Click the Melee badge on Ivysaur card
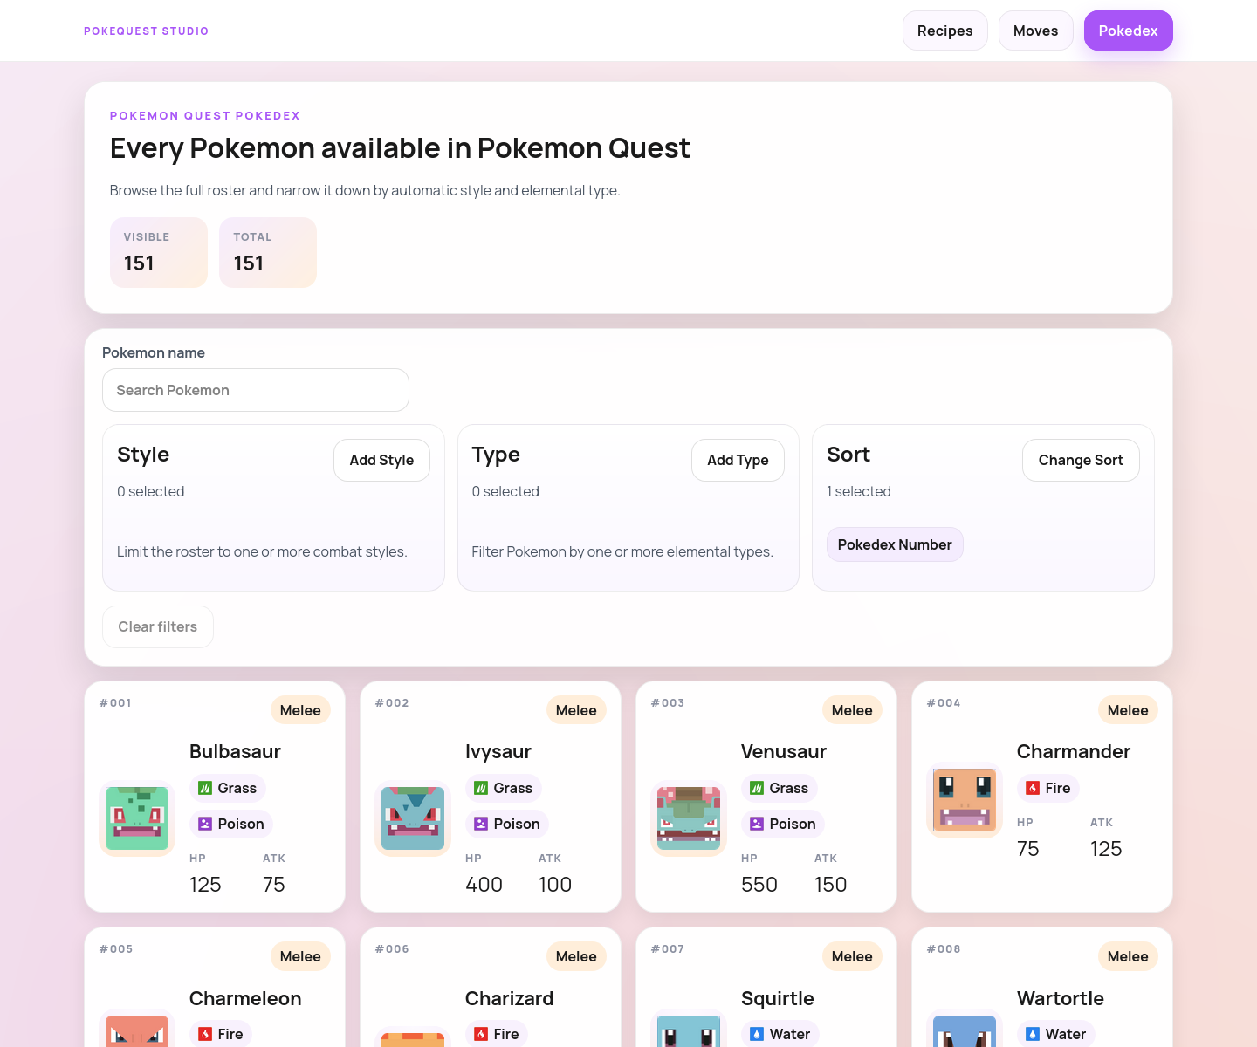1257x1047 pixels. (x=576, y=710)
